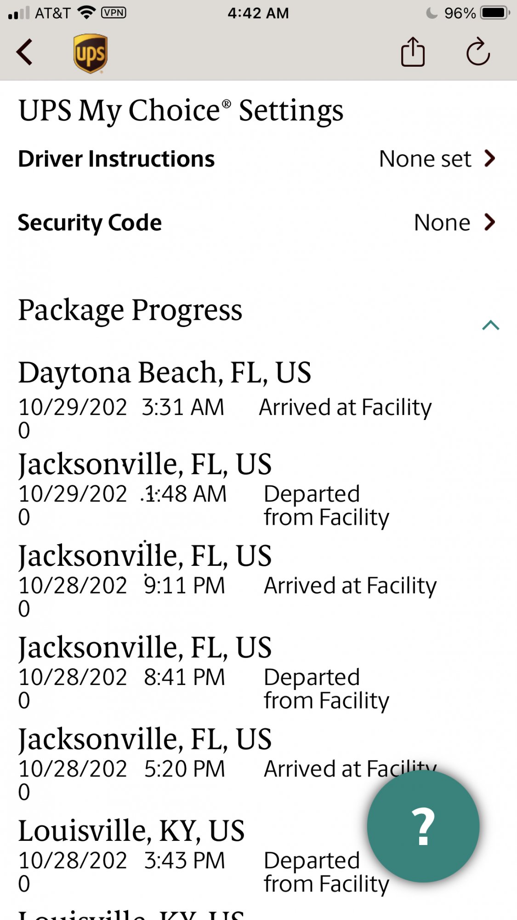Tap 'None set' driver instructions value
Screen dimensions: 517x920
(x=425, y=159)
